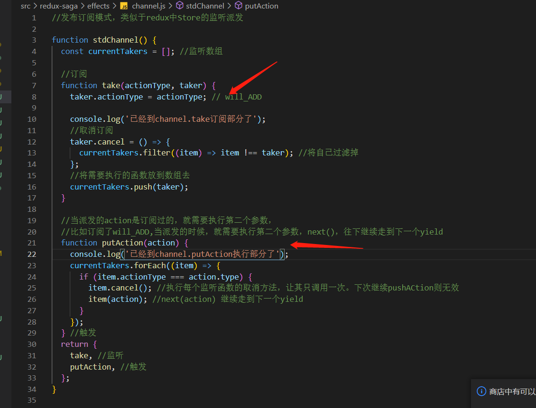This screenshot has width=536, height=408.
Task: Select line number 21 in the gutter
Action: pos(32,243)
